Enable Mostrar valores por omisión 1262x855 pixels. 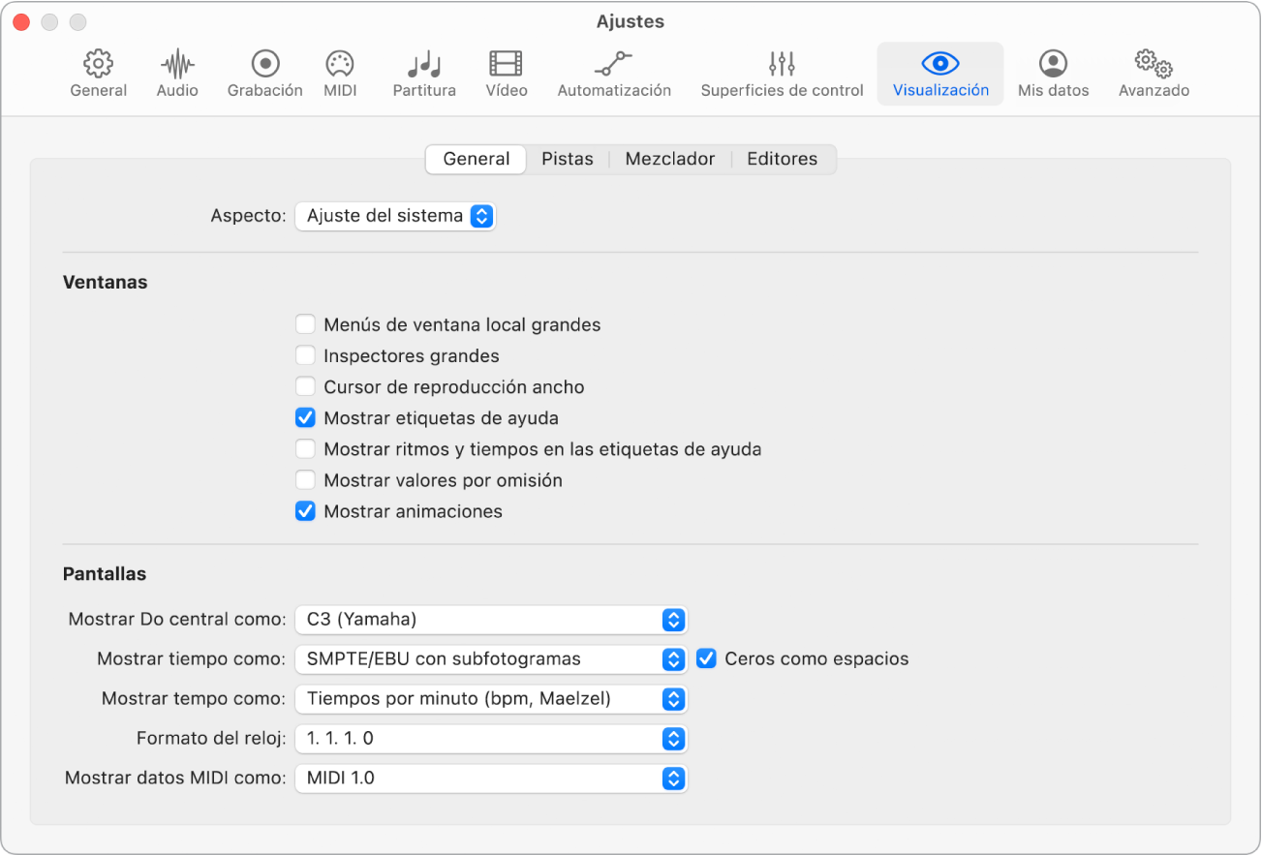click(305, 480)
